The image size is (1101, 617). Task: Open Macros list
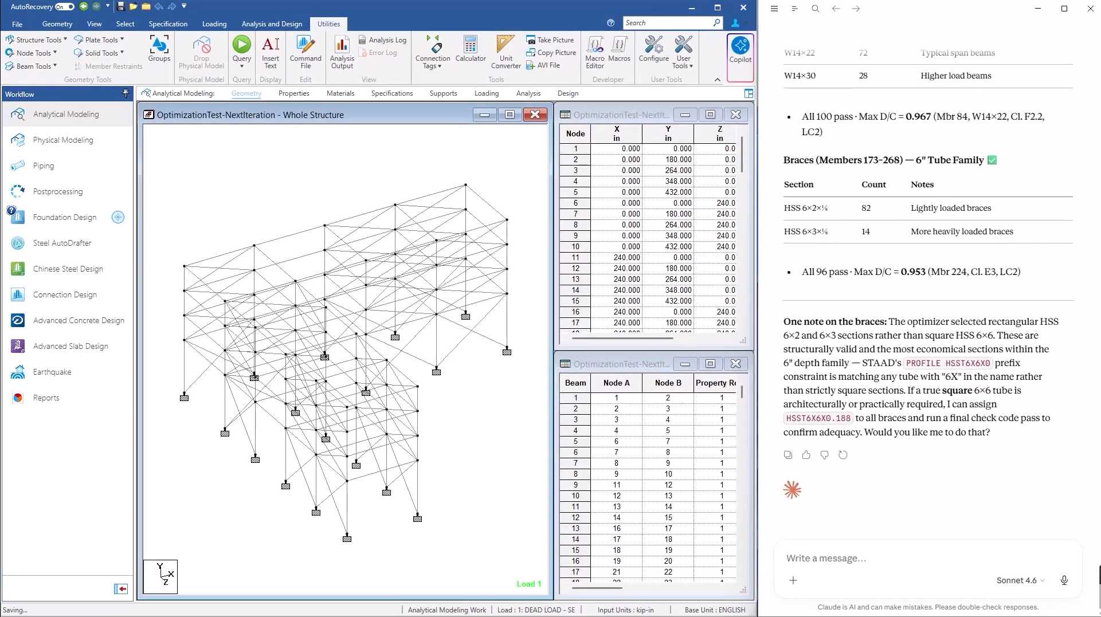pyautogui.click(x=619, y=48)
